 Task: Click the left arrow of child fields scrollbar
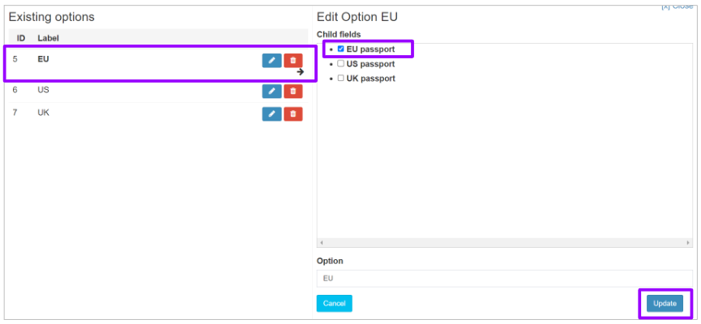point(321,243)
